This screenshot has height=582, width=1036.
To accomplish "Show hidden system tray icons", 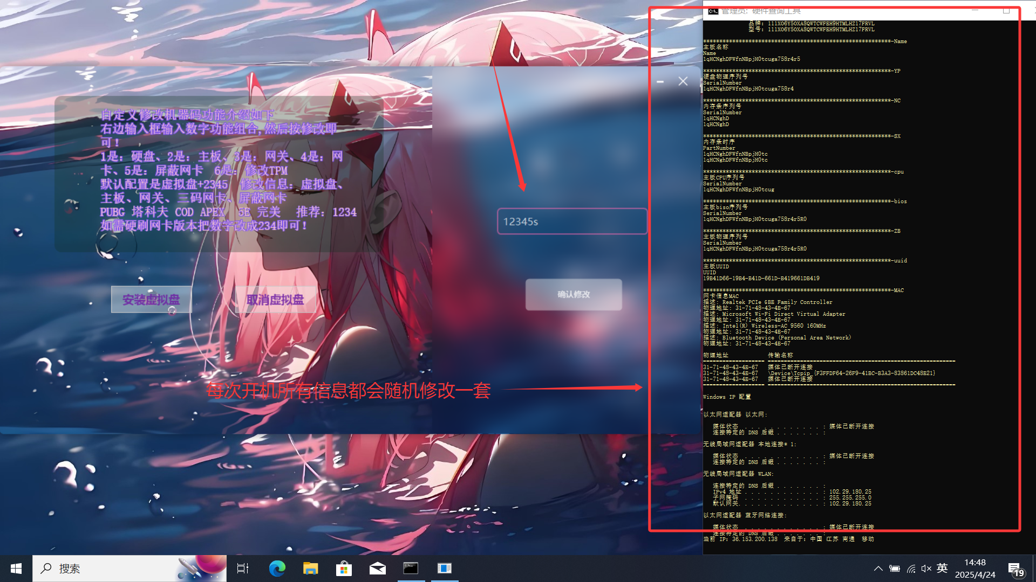I will 878,569.
